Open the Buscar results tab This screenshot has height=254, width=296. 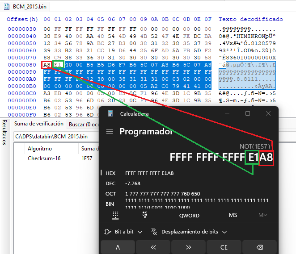point(84,125)
